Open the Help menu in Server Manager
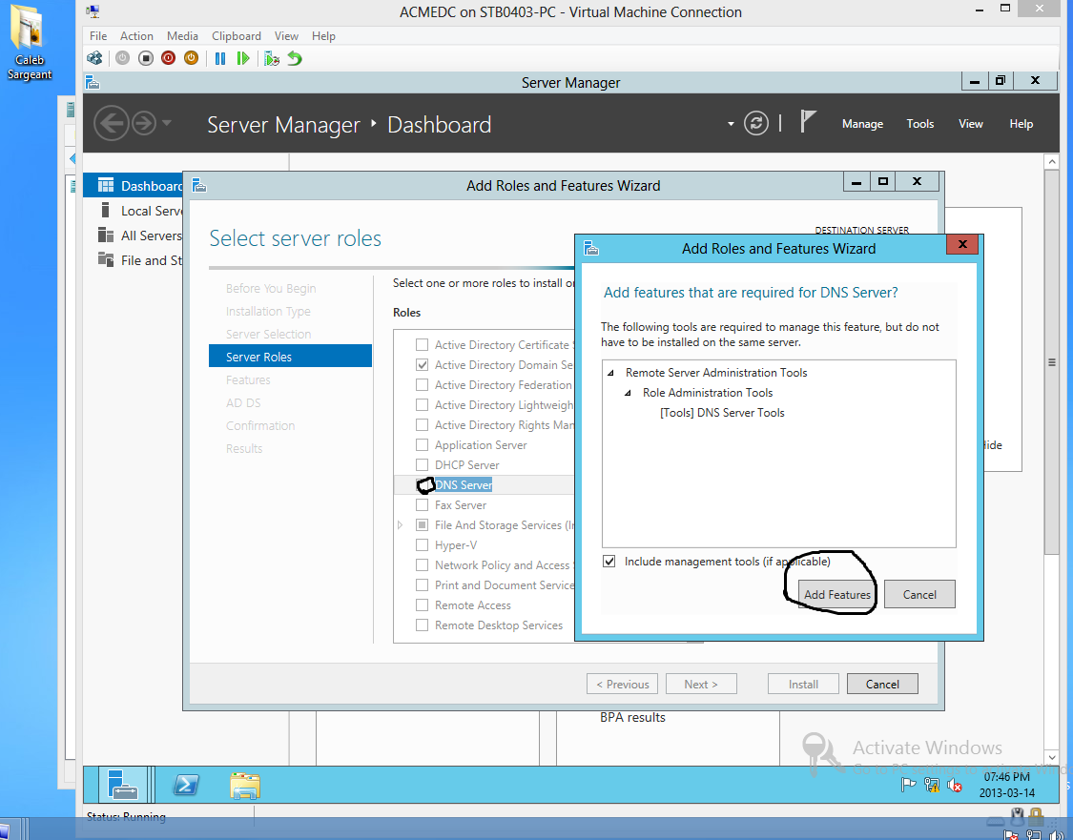This screenshot has height=840, width=1073. pyautogui.click(x=1021, y=124)
